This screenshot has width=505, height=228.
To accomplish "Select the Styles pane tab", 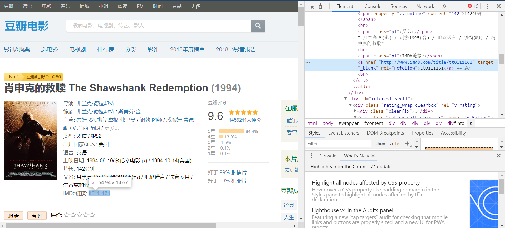I will coord(314,133).
